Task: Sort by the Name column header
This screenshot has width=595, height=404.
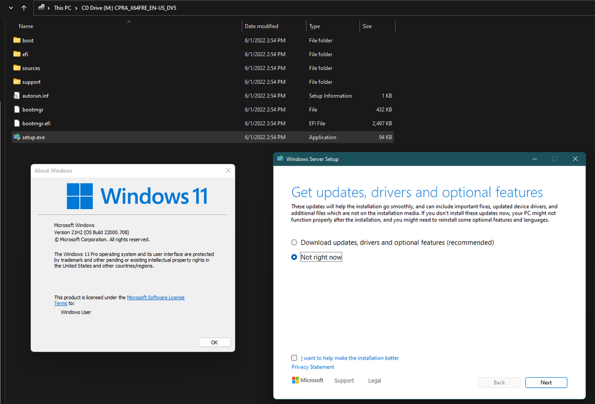Action: pos(26,26)
